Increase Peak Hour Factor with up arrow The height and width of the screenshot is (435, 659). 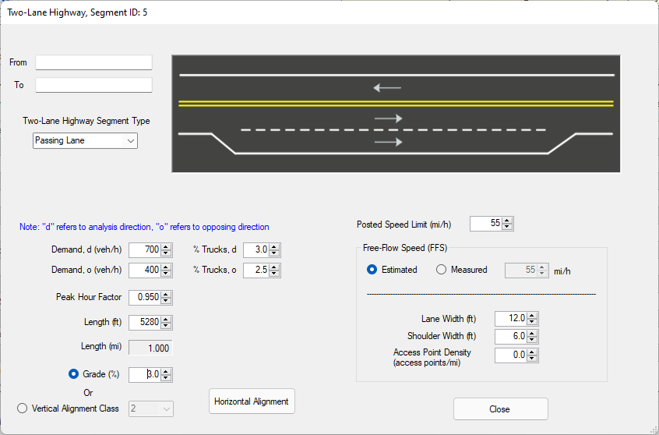tap(166, 295)
